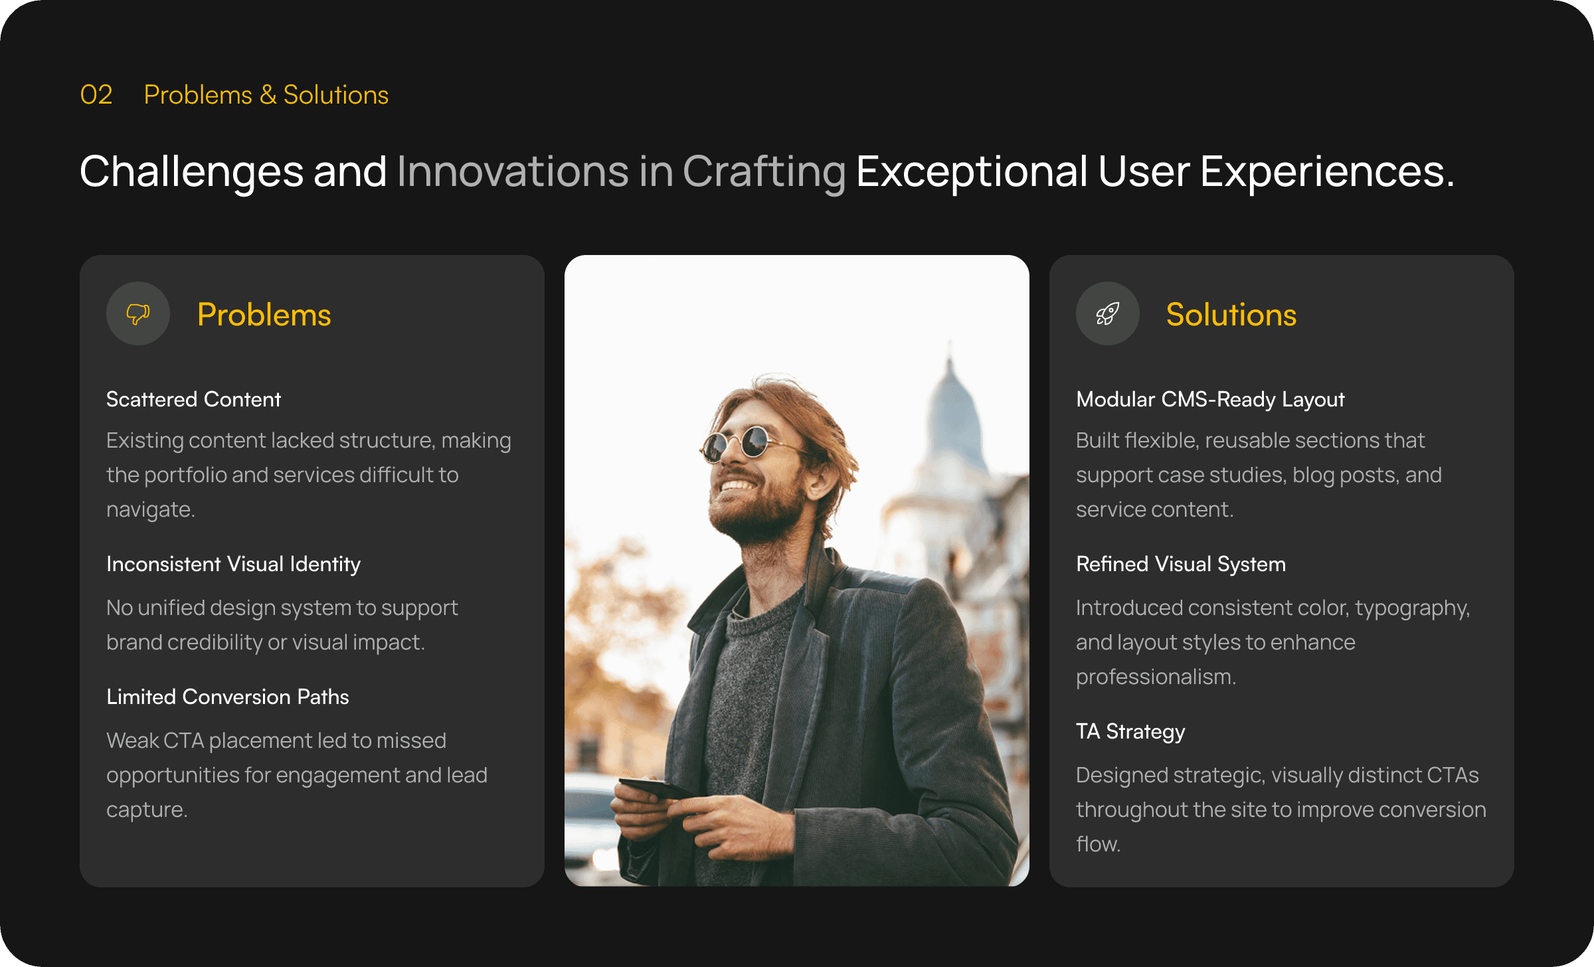Click the 'Introduced consistent color, typography' paragraph
Viewport: 1594px width, 967px height.
[x=1273, y=642]
